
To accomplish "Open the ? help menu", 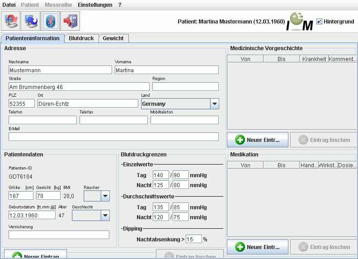I will (120, 5).
